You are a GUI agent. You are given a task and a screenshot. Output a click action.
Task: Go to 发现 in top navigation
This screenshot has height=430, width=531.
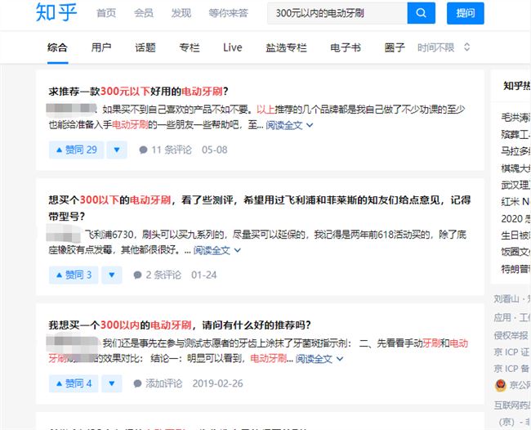[181, 13]
